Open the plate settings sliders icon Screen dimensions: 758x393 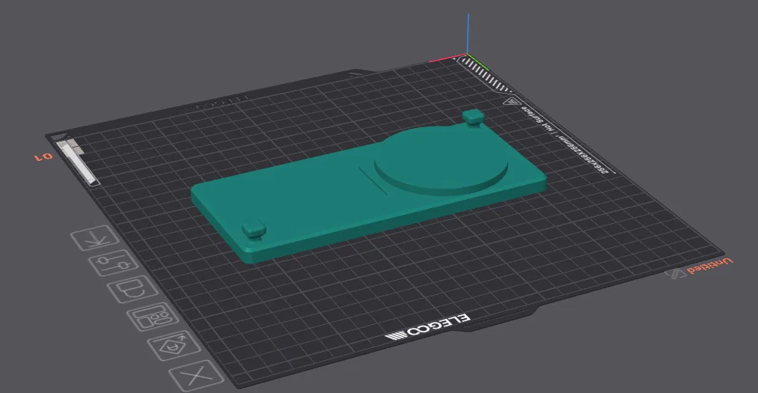pyautogui.click(x=114, y=263)
